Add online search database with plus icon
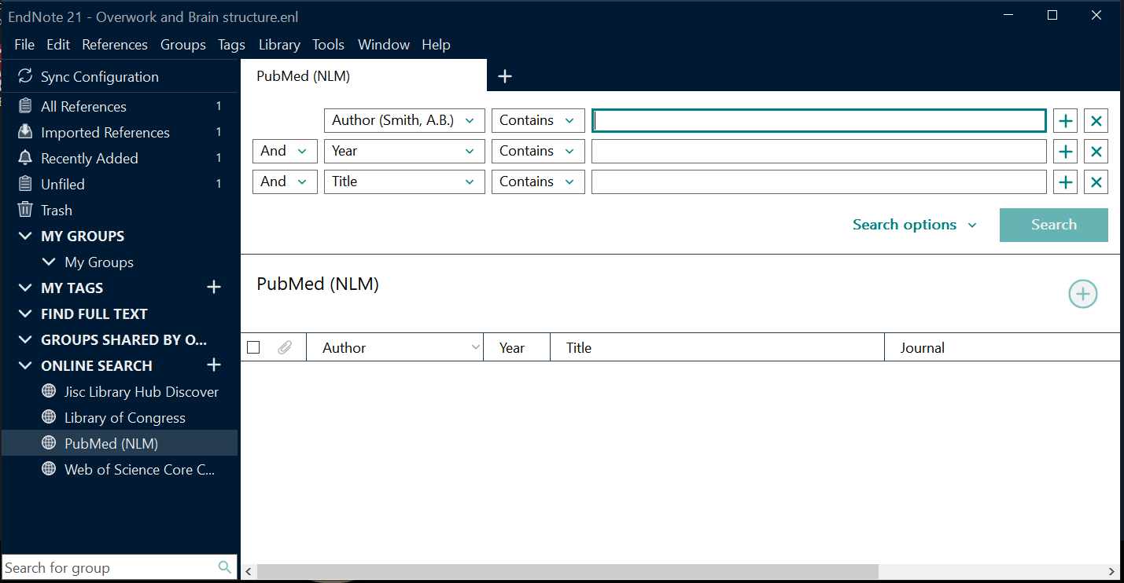 coord(214,365)
